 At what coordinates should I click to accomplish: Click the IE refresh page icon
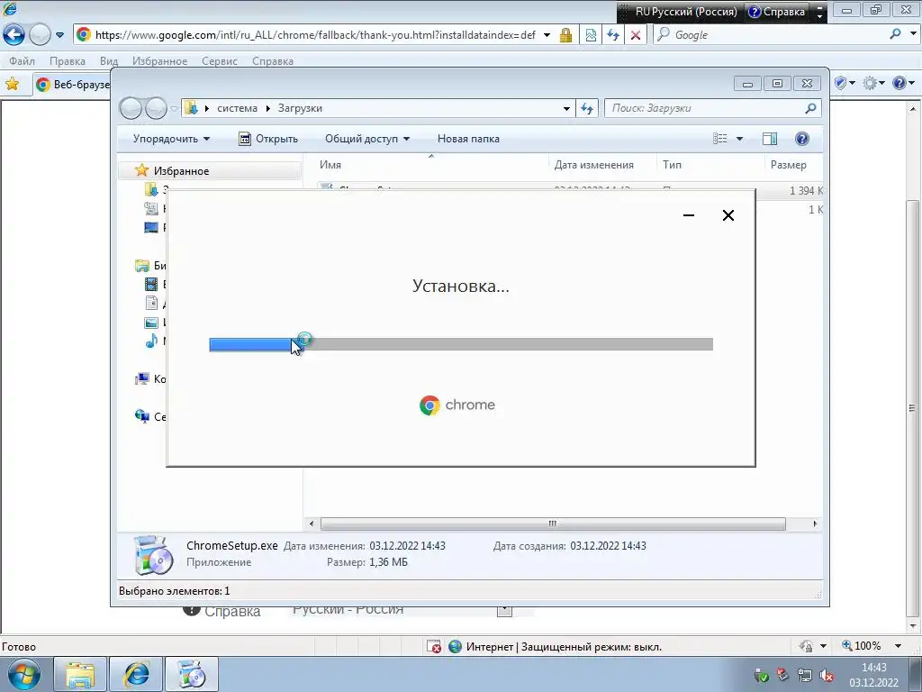pyautogui.click(x=612, y=35)
